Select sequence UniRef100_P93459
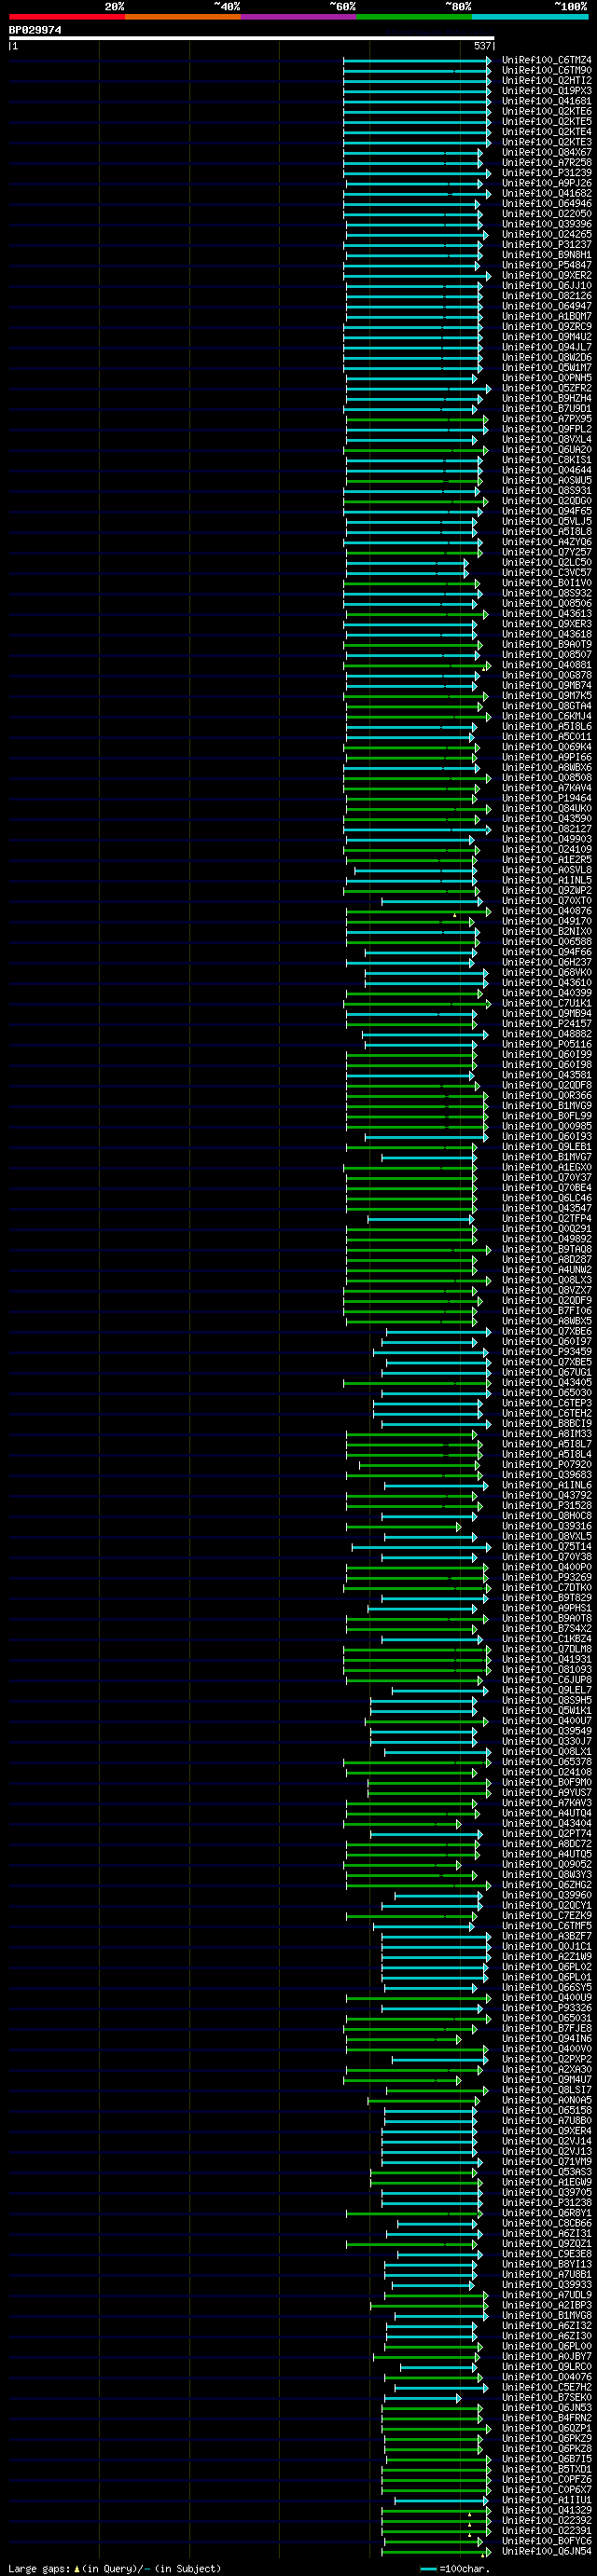597x2576 pixels. (547, 1352)
